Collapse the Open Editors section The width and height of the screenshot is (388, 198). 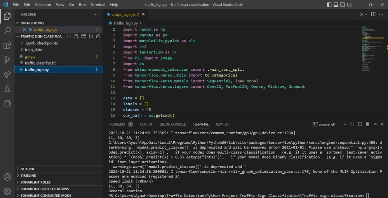(59, 23)
